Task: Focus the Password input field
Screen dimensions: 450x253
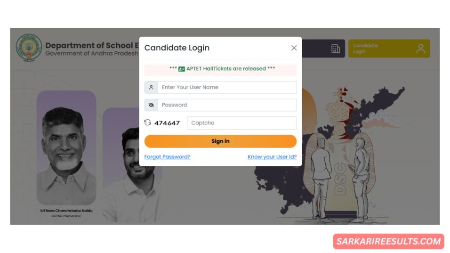Action: point(227,105)
